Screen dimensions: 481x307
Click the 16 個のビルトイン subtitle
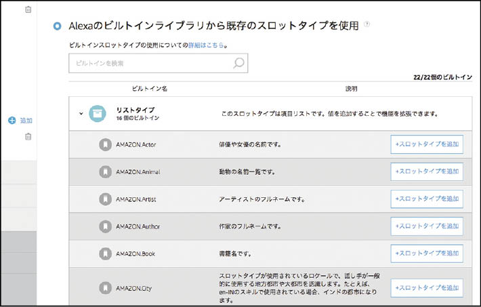(138, 118)
